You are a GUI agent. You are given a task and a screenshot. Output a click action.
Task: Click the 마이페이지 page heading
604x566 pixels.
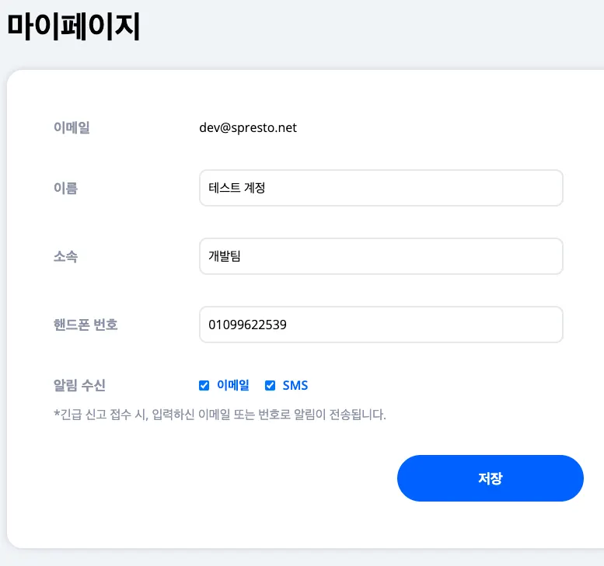pyautogui.click(x=73, y=26)
